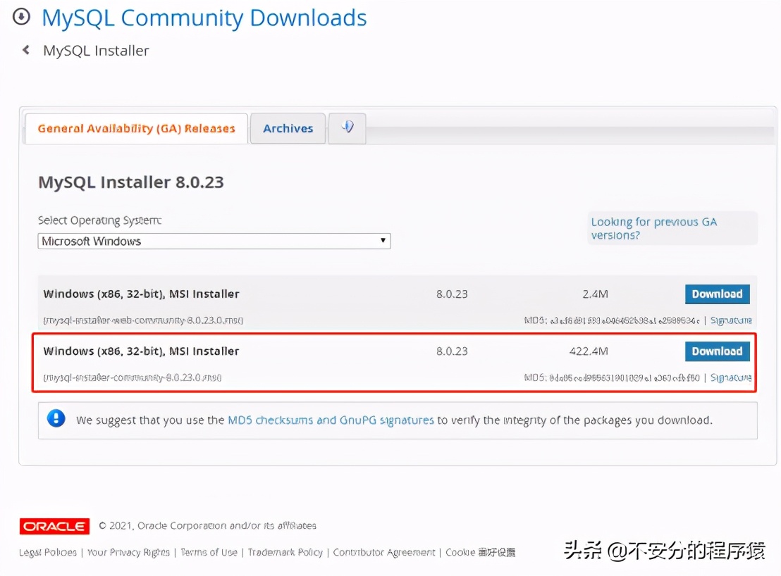Open Signature link for the 422.4M installer

point(731,377)
